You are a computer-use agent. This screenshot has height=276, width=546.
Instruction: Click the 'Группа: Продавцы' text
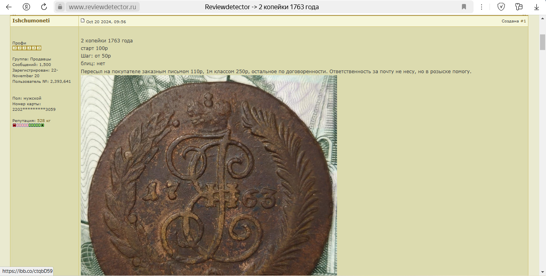pos(32,59)
